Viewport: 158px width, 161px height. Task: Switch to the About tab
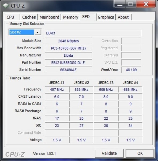click(x=123, y=17)
